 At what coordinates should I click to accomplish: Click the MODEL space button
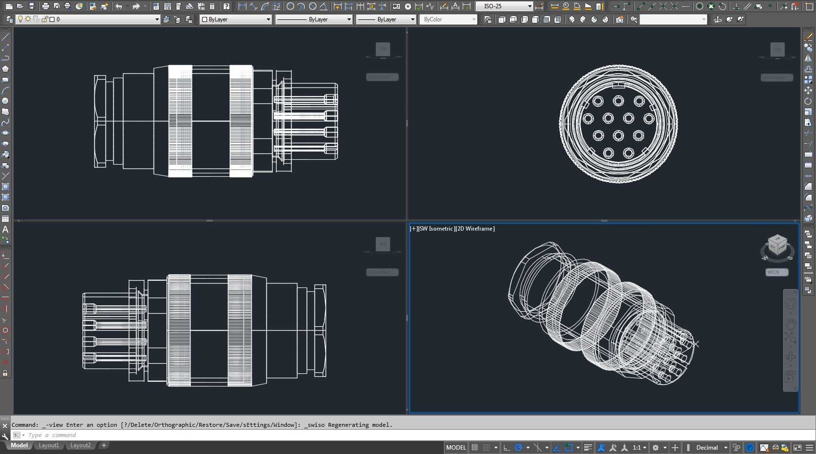click(x=456, y=448)
